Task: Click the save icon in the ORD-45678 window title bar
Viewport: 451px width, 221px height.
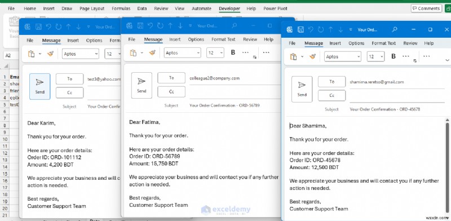Action: click(300, 29)
